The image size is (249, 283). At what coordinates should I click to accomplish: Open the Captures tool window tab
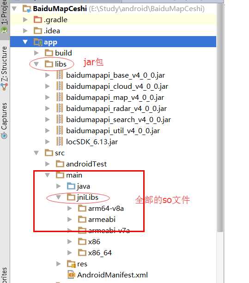tap(4, 121)
